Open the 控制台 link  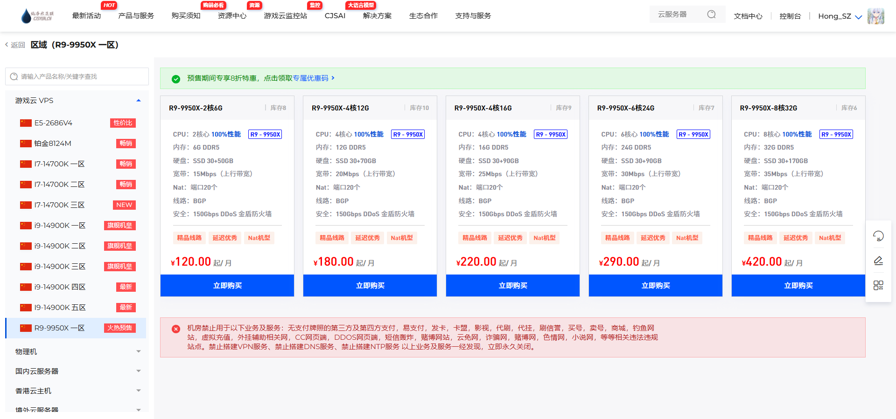790,16
